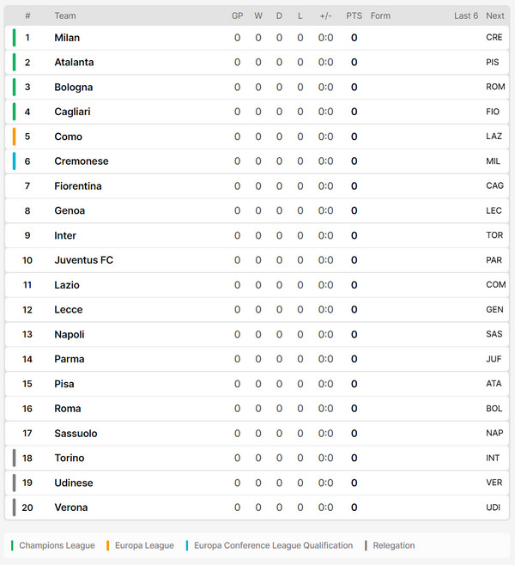
Task: Select the Verona row
Action: pyautogui.click(x=257, y=507)
